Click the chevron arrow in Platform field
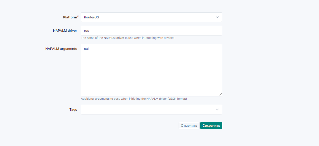 point(217,17)
